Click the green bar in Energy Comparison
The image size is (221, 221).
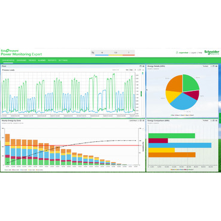pyautogui.click(x=172, y=136)
